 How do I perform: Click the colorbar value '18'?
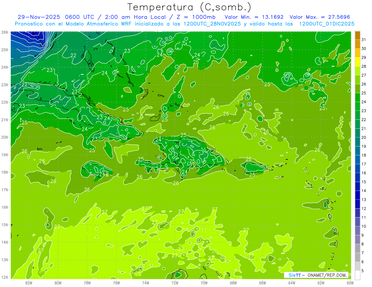(x=364, y=155)
